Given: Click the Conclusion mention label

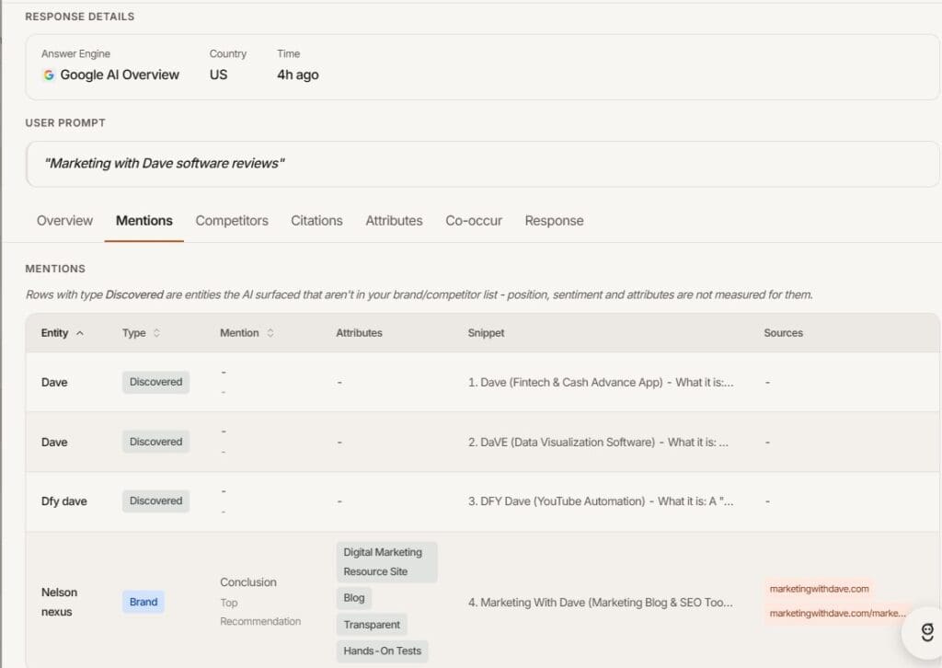Looking at the screenshot, I should coord(248,582).
